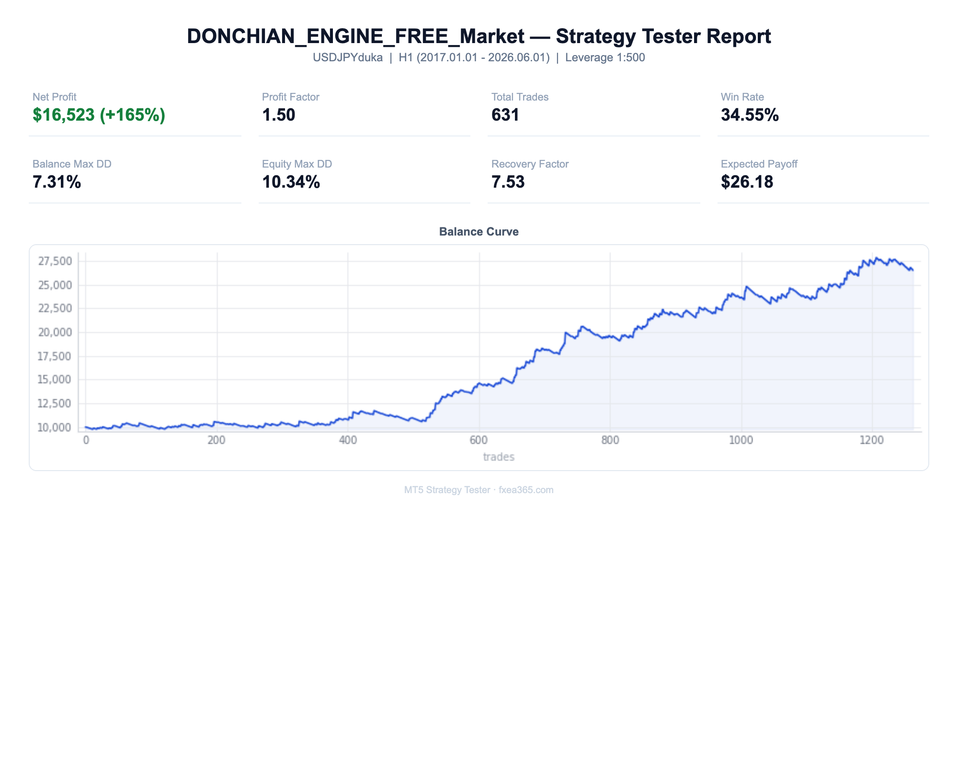
Task: Click the 25,000 y-axis label
Action: pos(55,285)
